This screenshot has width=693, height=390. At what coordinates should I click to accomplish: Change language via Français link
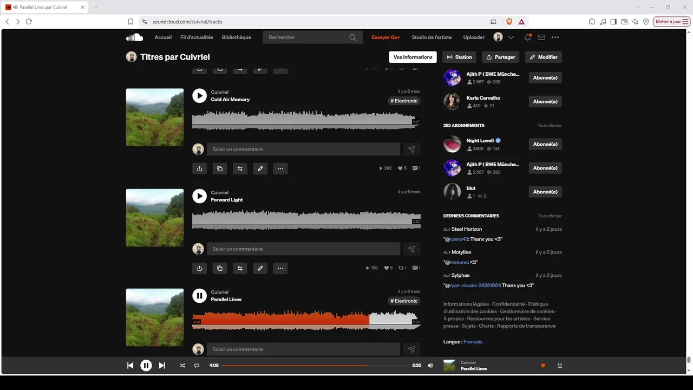(x=473, y=342)
